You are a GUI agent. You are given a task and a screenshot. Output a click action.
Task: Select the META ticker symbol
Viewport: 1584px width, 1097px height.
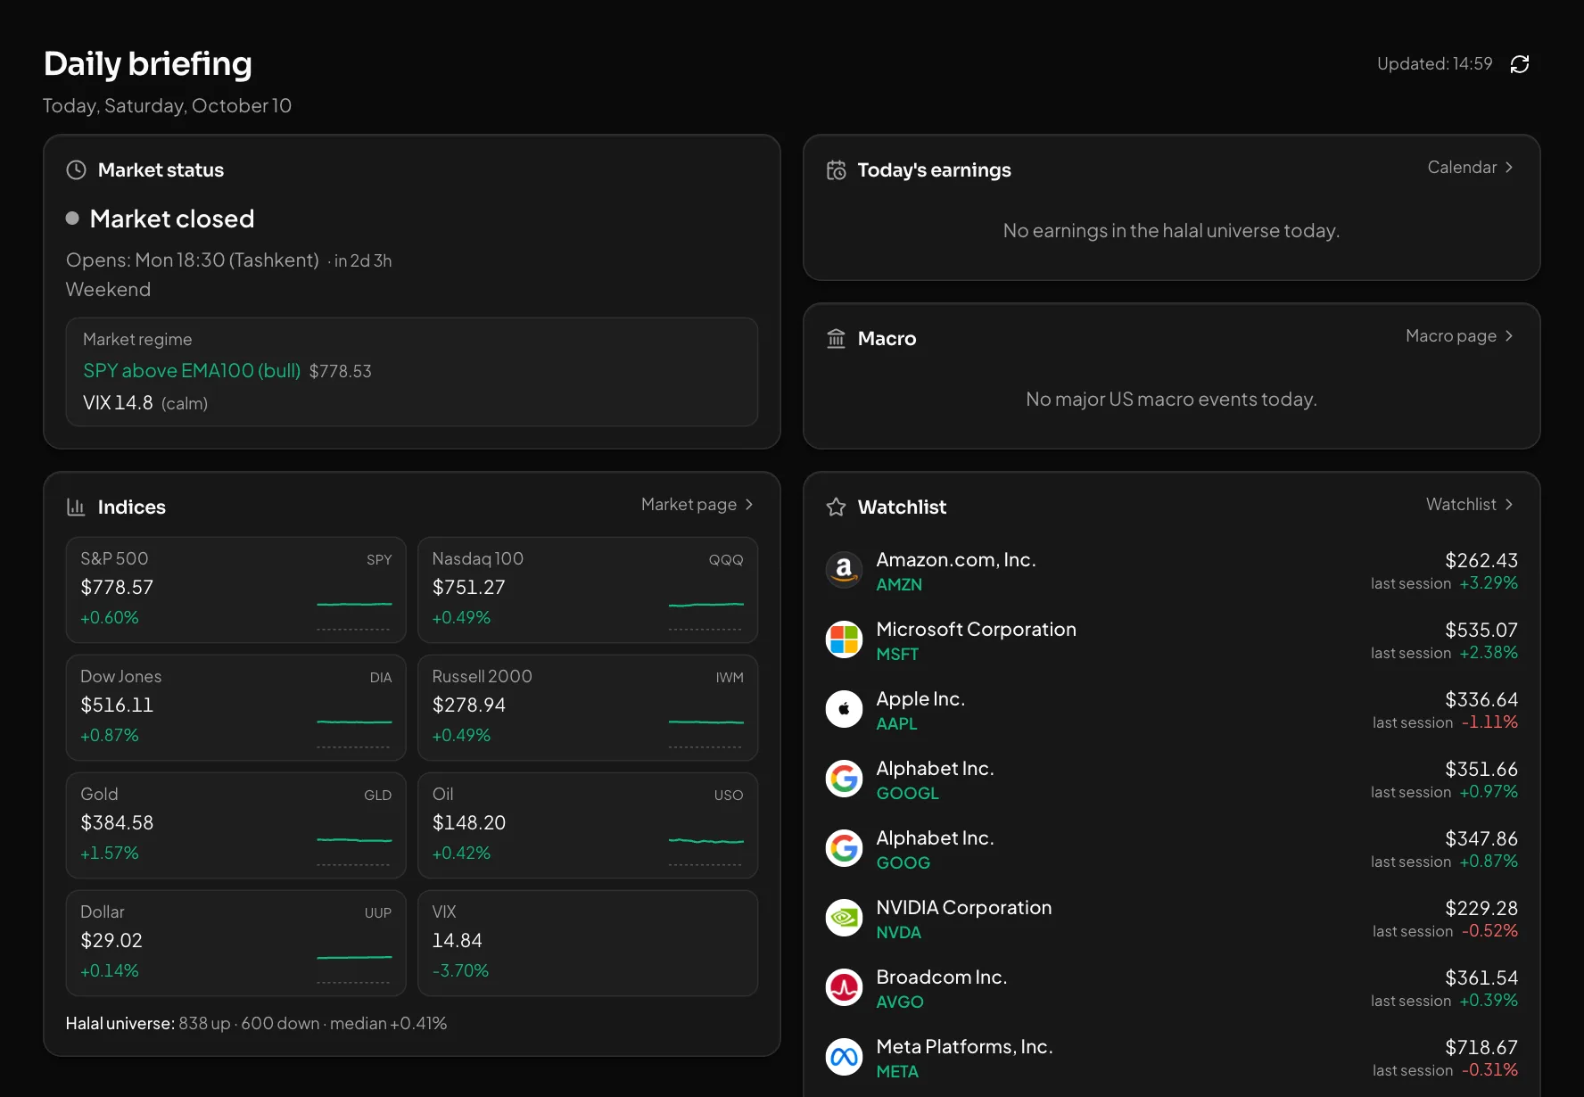(x=897, y=1071)
